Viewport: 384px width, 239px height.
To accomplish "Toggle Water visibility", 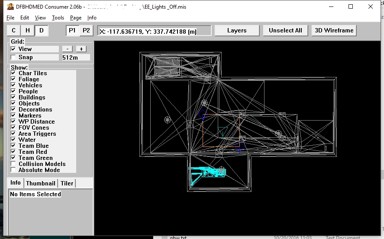I will coord(13,139).
